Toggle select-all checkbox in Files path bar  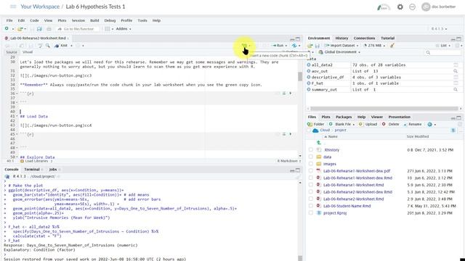tap(309, 130)
